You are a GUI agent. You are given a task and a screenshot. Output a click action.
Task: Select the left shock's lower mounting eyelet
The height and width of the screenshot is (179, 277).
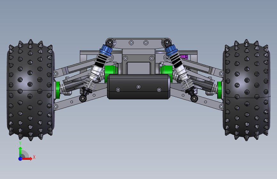click(83, 98)
